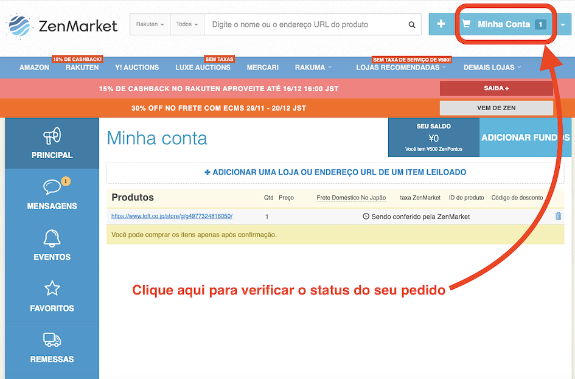The width and height of the screenshot is (575, 379).
Task: Click the VEM DE ZEN button
Action: tap(496, 108)
